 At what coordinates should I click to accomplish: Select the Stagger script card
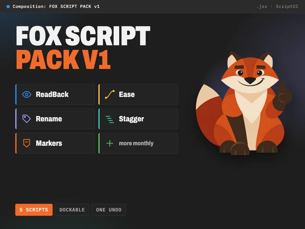click(x=138, y=119)
